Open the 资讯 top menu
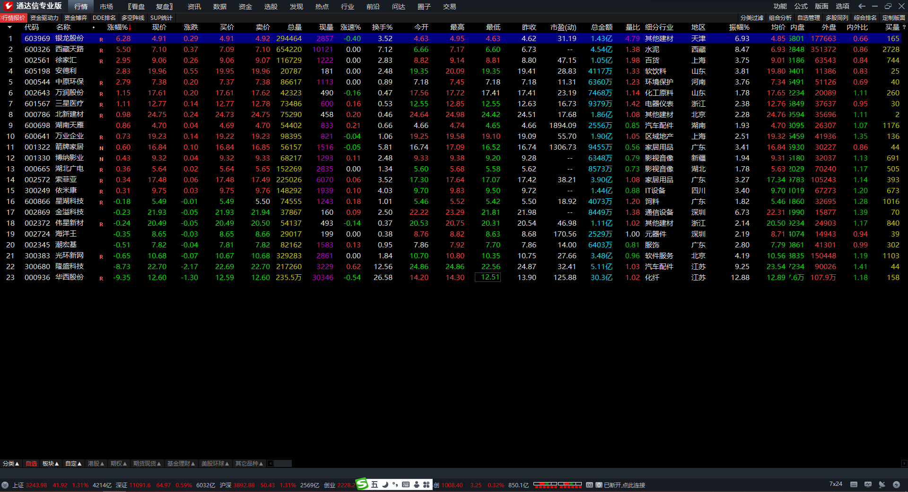The width and height of the screenshot is (908, 492). coord(194,6)
